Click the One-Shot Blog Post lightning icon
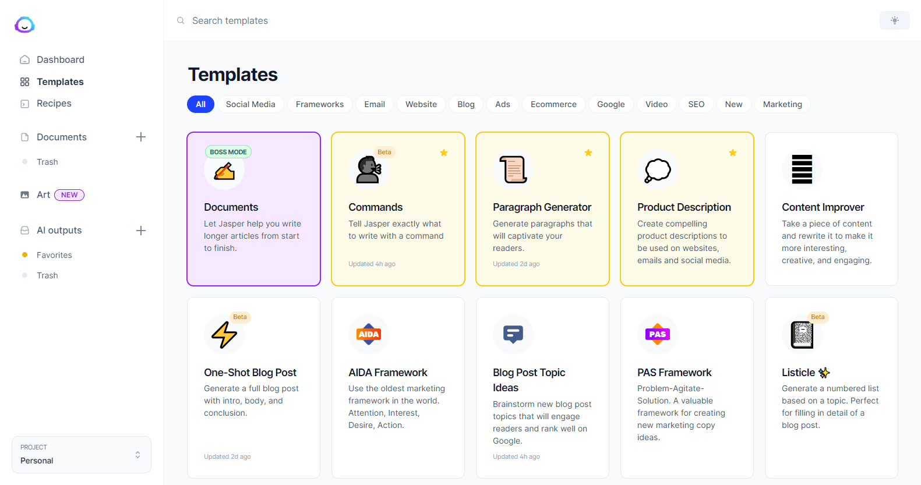The width and height of the screenshot is (921, 485). point(224,335)
